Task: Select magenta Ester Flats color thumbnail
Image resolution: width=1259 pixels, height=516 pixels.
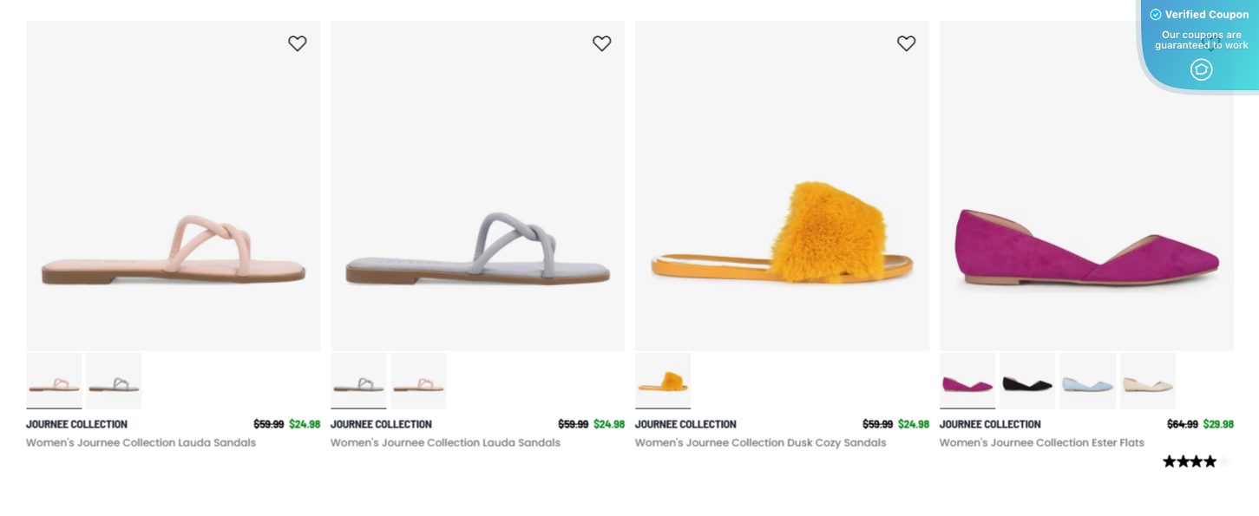Action: [967, 382]
